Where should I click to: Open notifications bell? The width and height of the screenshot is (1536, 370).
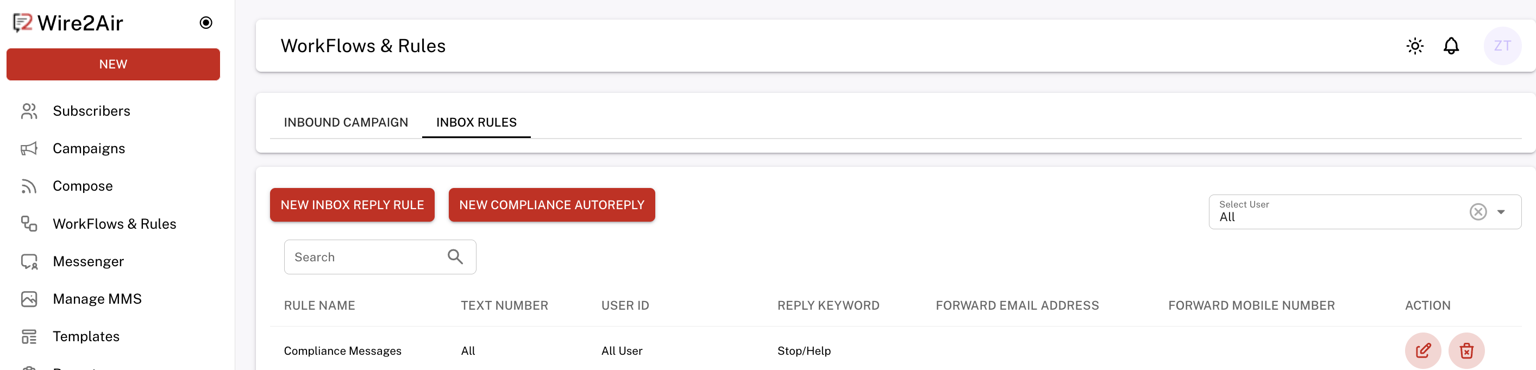[x=1451, y=46]
